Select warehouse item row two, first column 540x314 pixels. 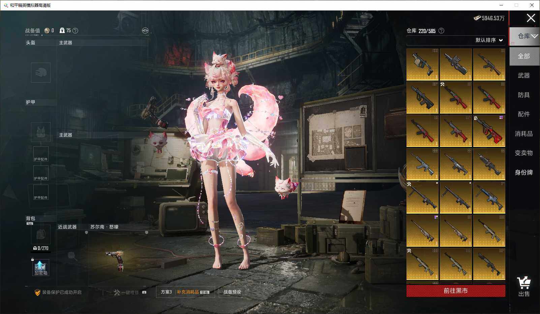coord(422,98)
